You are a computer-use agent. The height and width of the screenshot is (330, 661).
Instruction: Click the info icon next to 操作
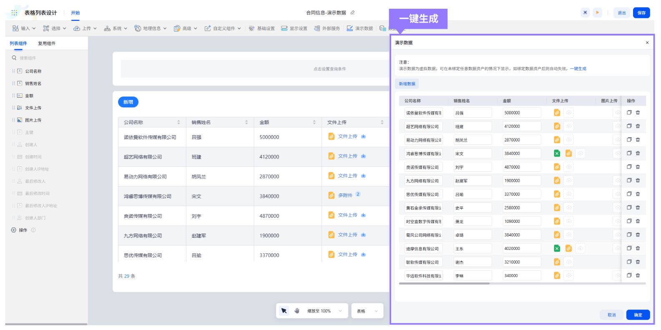click(33, 230)
